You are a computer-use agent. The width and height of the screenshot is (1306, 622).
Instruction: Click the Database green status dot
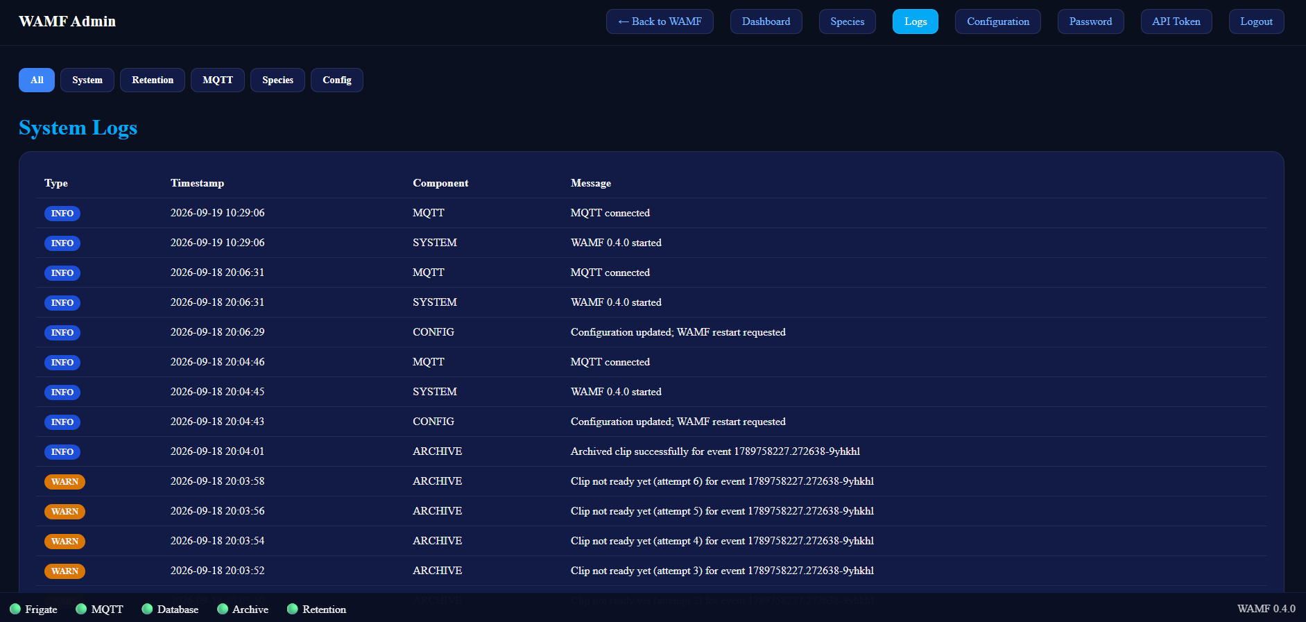coord(147,609)
